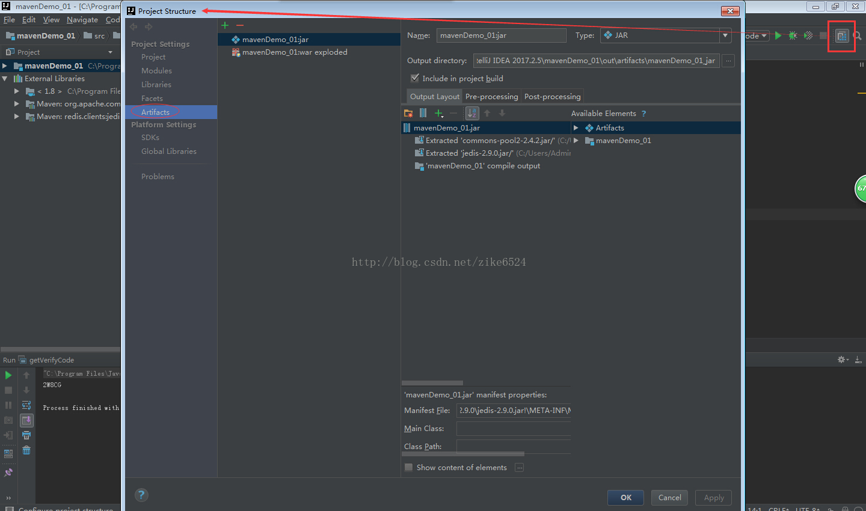Remove the selected artifact with the red minus
866x511 pixels.
(x=240, y=25)
